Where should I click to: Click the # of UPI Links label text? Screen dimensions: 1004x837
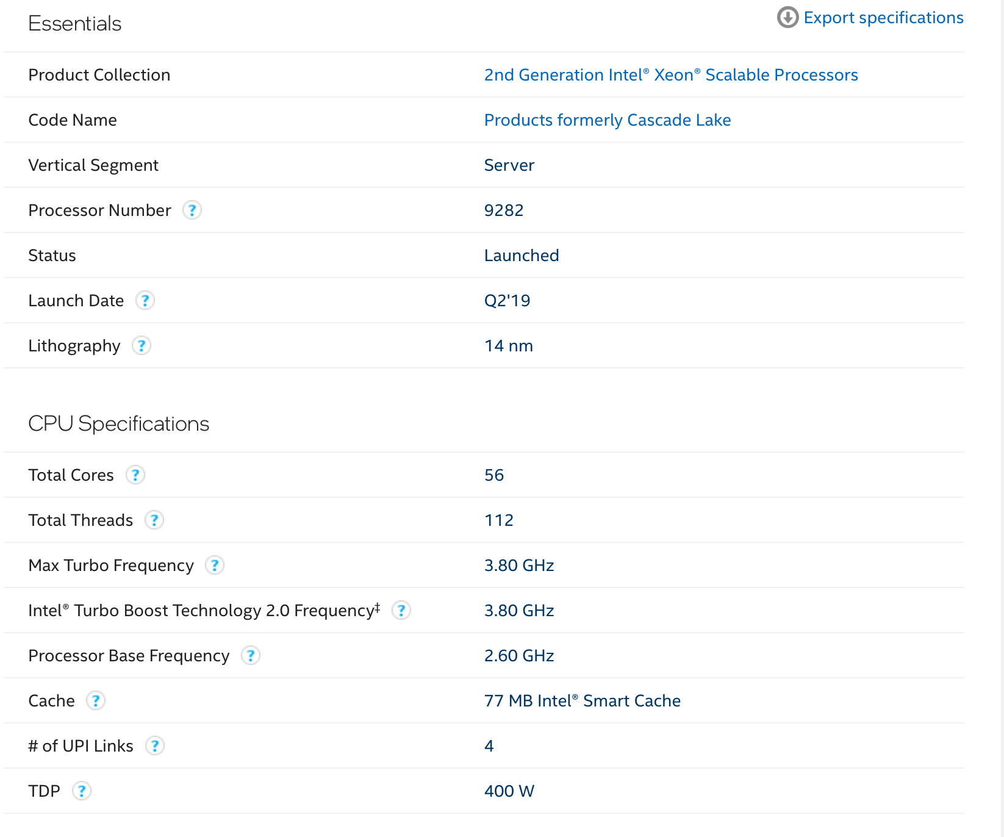coord(81,746)
